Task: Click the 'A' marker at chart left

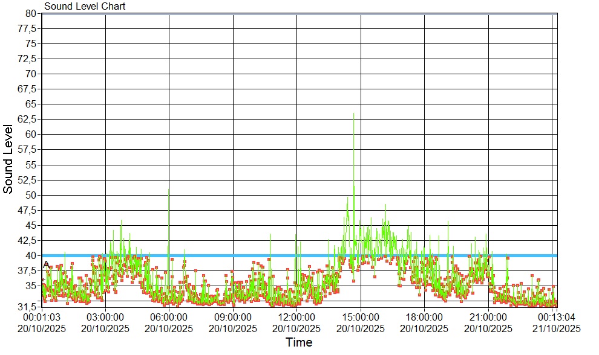Action: [x=46, y=264]
